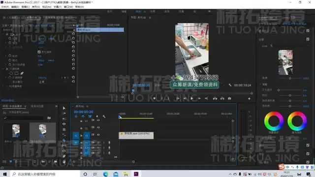Select the Slip tool in toolbox
This screenshot has width=315, height=177.
tap(64, 146)
